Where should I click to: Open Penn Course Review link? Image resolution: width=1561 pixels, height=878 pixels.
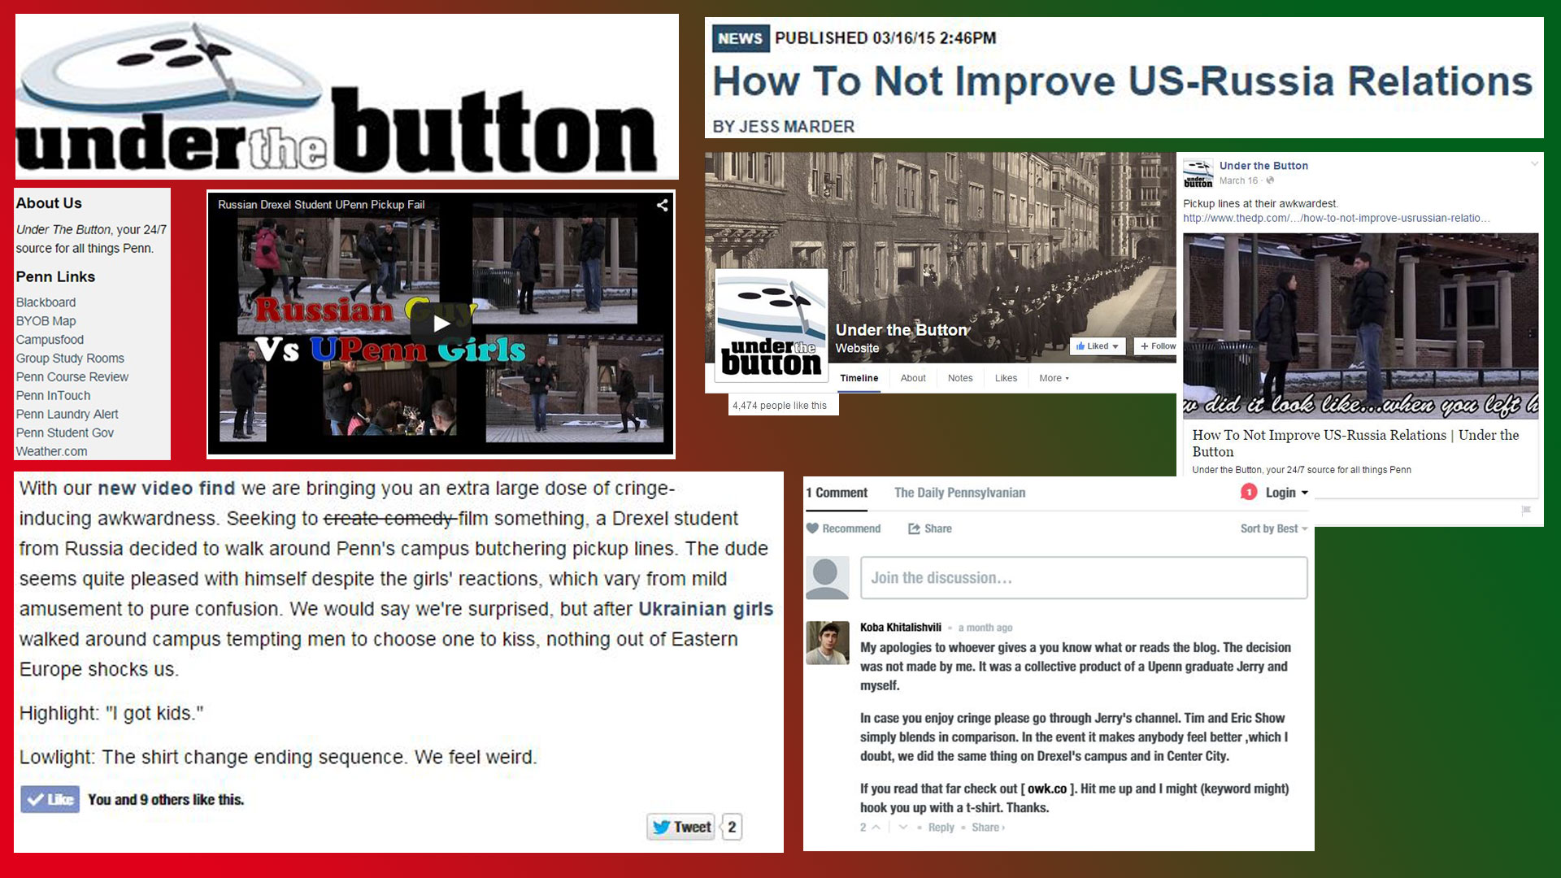pos(72,377)
